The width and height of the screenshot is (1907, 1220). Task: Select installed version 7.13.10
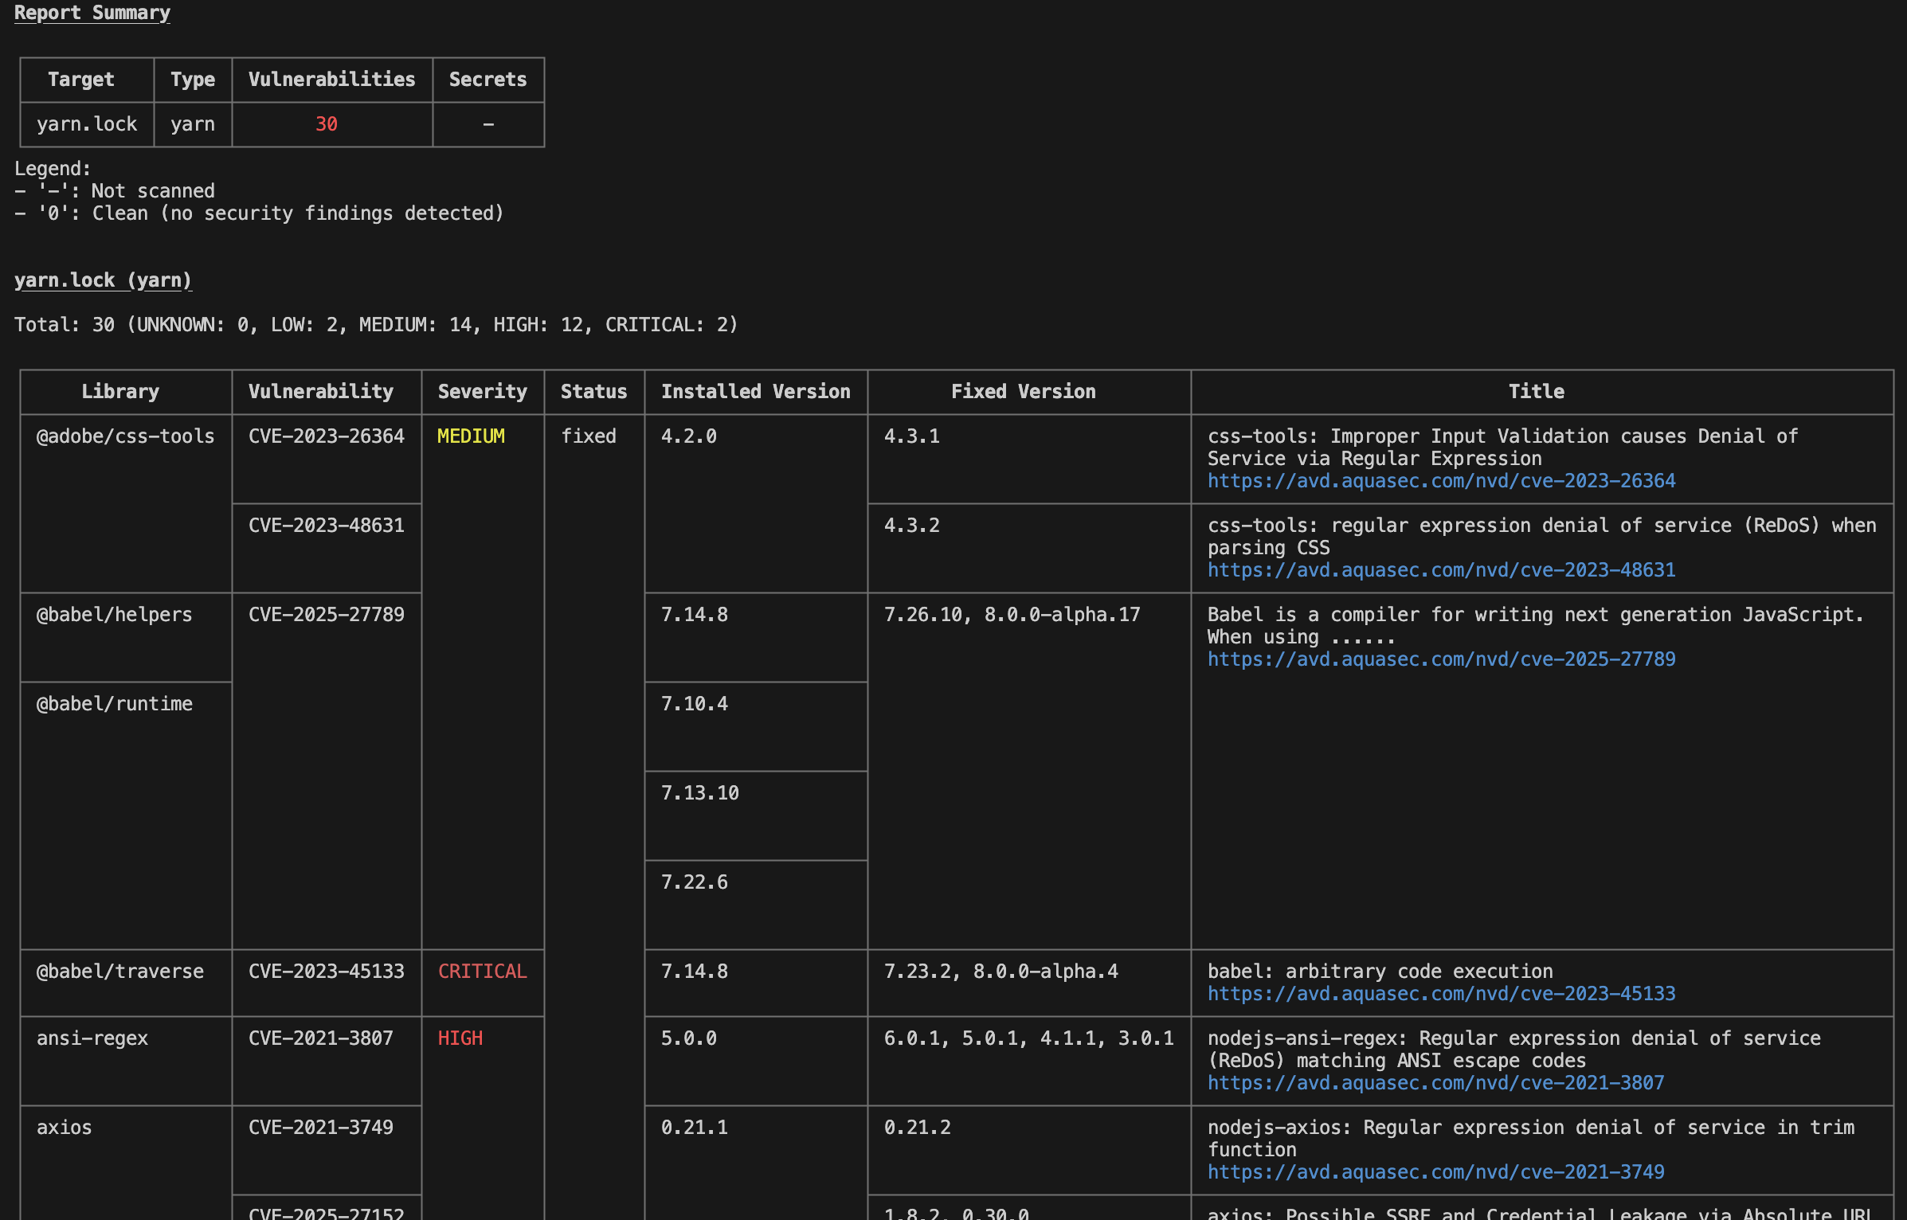700,793
